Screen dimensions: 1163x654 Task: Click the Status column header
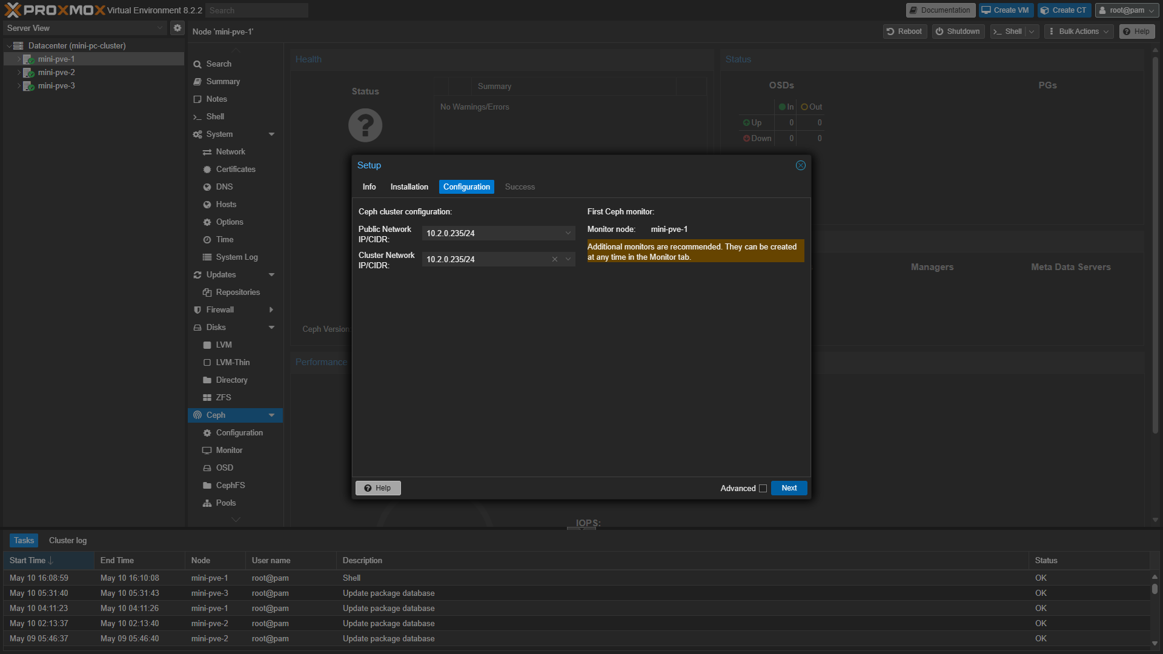point(1089,561)
